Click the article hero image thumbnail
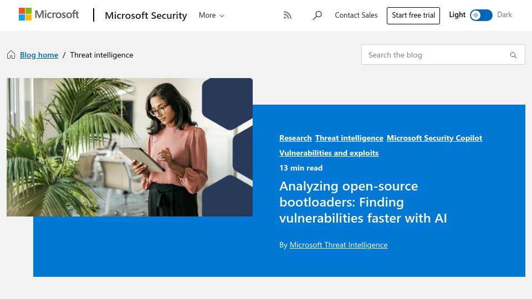 point(130,147)
